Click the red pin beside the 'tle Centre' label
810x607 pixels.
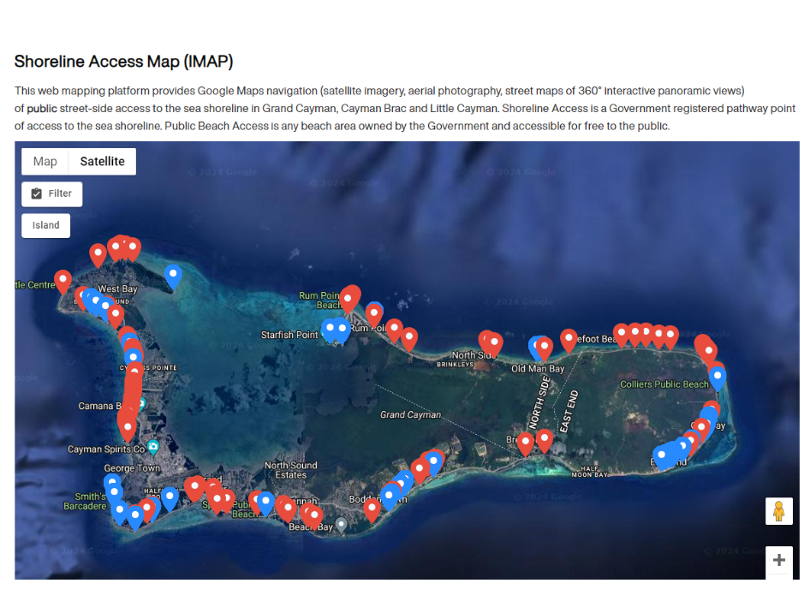(x=63, y=282)
